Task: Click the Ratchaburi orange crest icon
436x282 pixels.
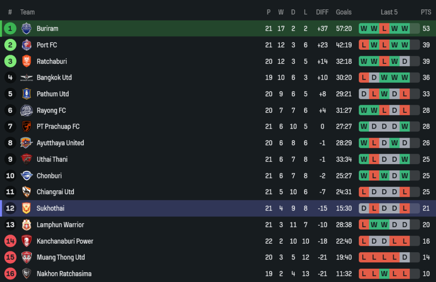Action: point(26,61)
